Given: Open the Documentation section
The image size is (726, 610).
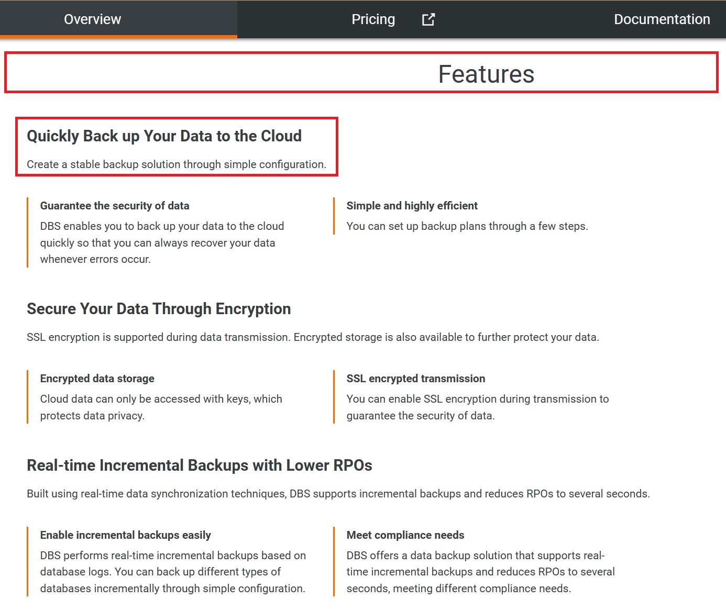Looking at the screenshot, I should pyautogui.click(x=662, y=19).
